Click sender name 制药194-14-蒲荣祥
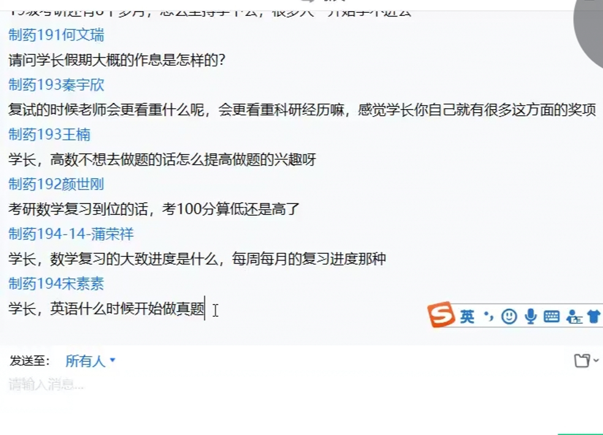Viewport: 603px width, 435px height. click(70, 234)
